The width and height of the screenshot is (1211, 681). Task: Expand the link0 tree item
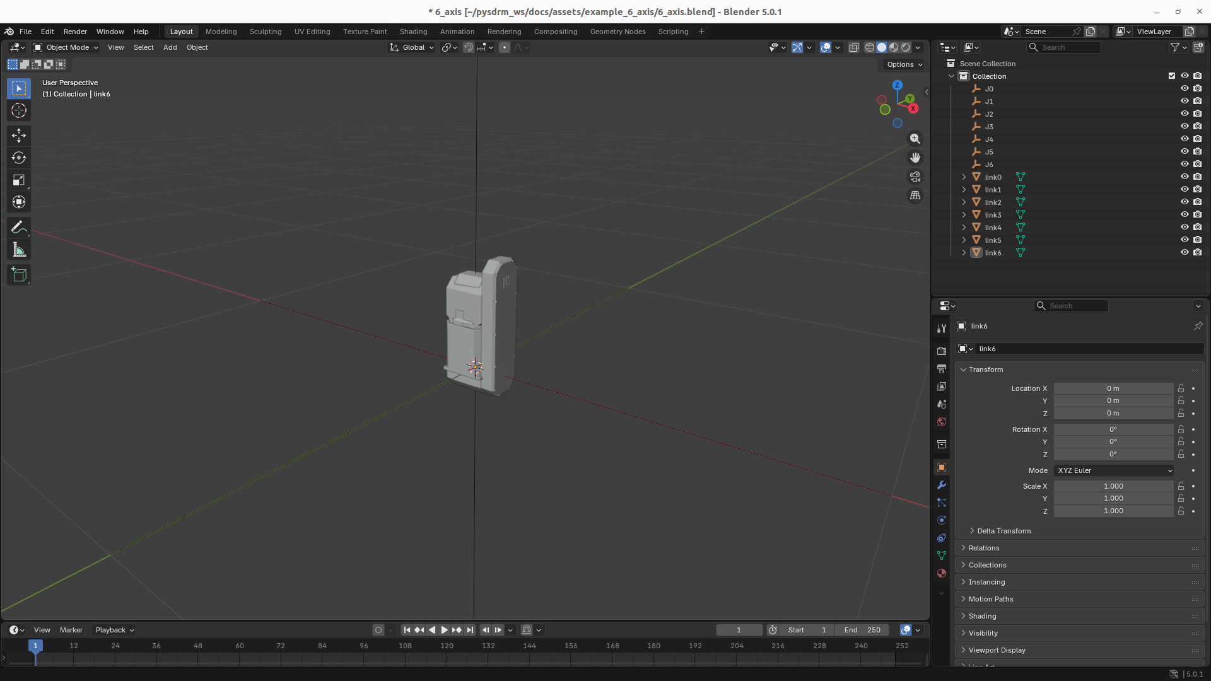(x=964, y=177)
